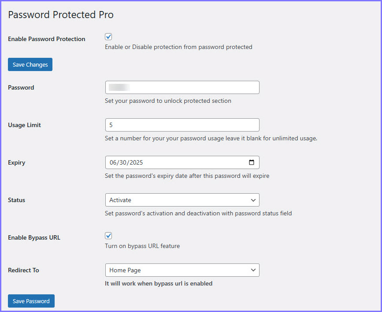Focus the Password input field

[182, 87]
